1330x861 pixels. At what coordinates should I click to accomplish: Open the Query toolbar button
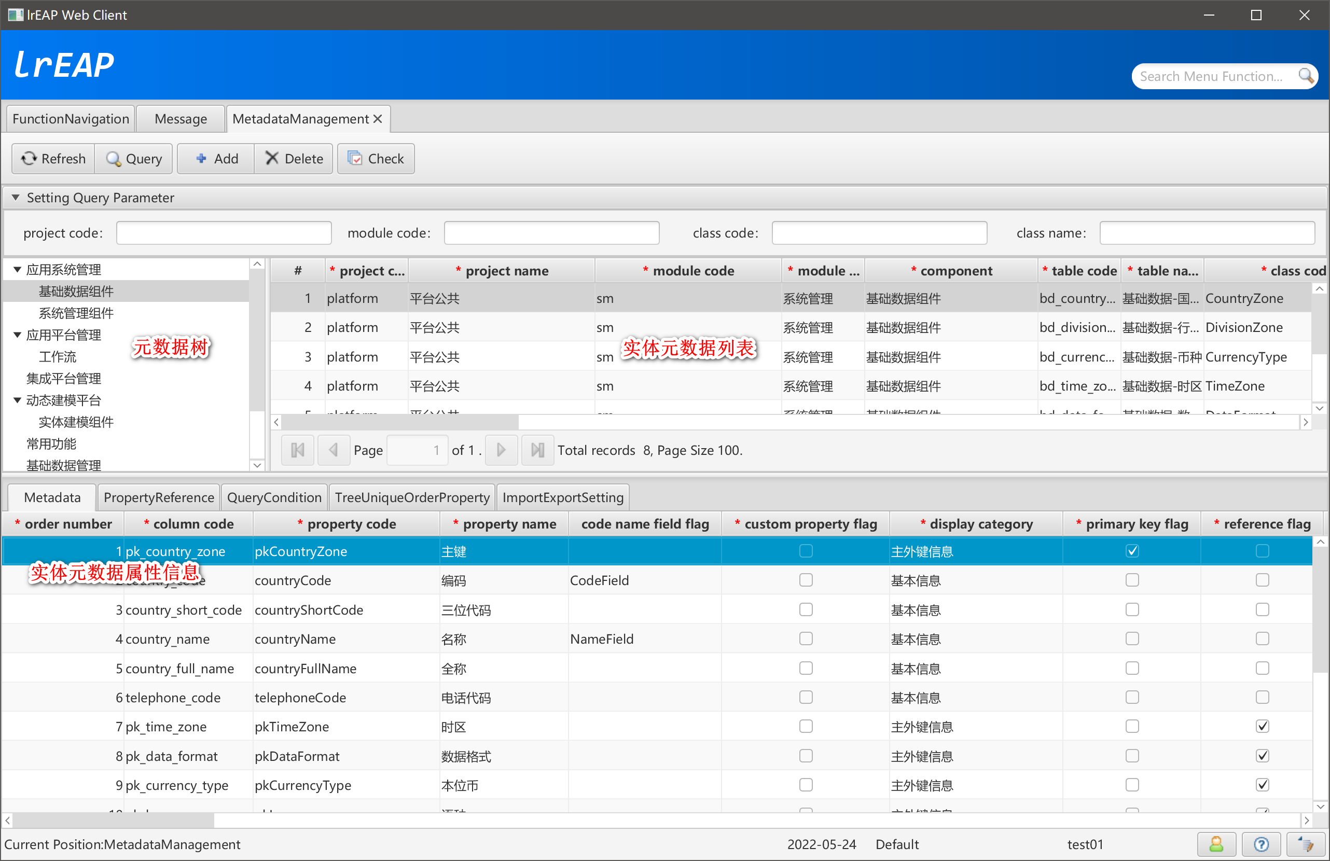pos(133,159)
